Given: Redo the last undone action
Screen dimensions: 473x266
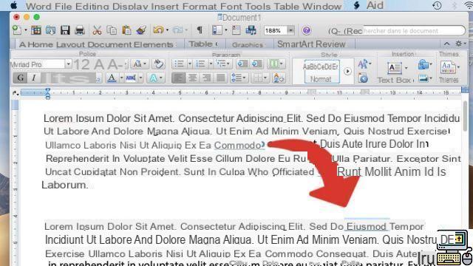Looking at the screenshot, I should coord(178,30).
